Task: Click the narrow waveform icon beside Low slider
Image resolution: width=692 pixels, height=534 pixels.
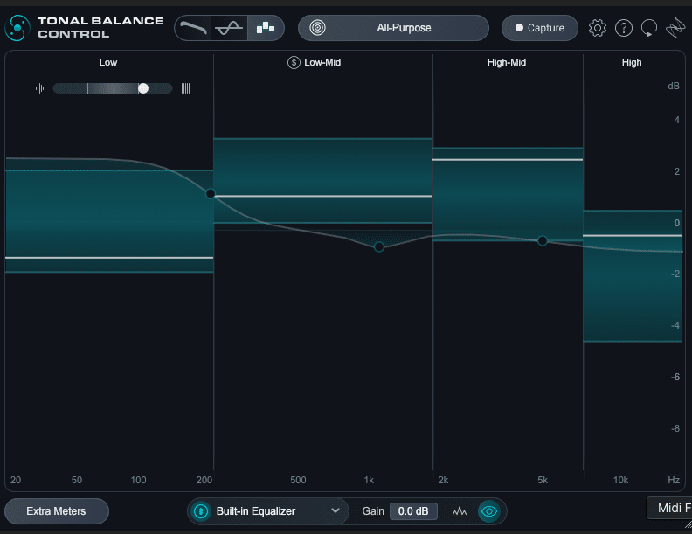Action: [39, 88]
